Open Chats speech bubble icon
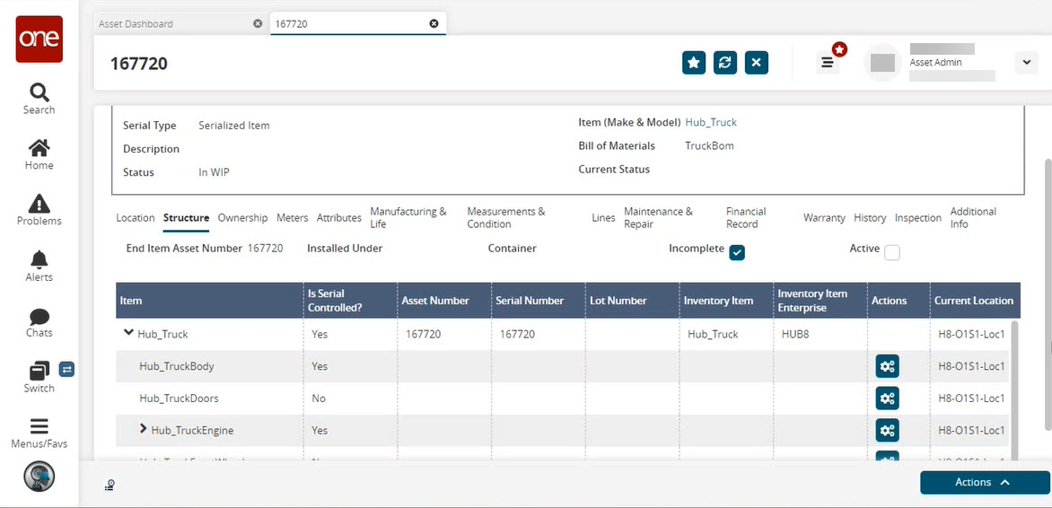Image resolution: width=1052 pixels, height=508 pixels. click(39, 321)
